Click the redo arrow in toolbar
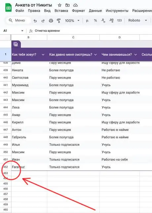The width and height of the screenshot is (152, 213). pos(43,21)
